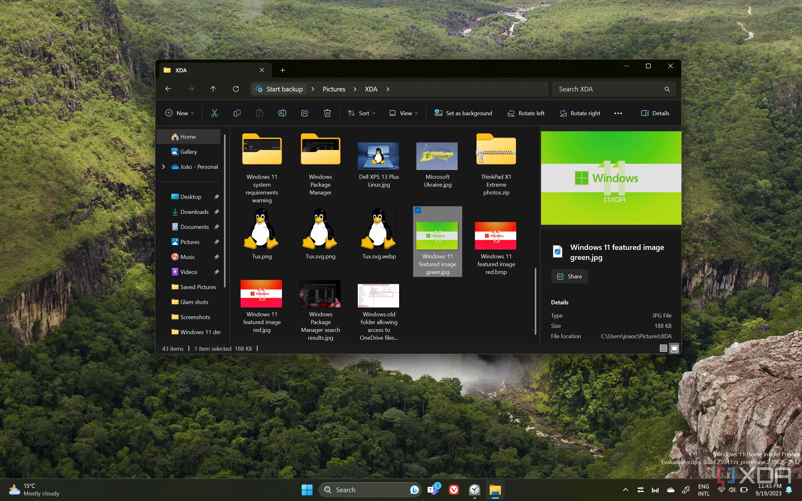This screenshot has width=802, height=501.
Task: Uncheck the selection checkbox on green.jpg thumbnail
Action: click(418, 210)
